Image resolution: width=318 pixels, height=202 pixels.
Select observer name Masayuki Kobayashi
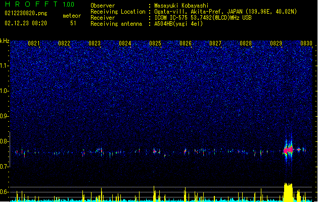pyautogui.click(x=181, y=6)
